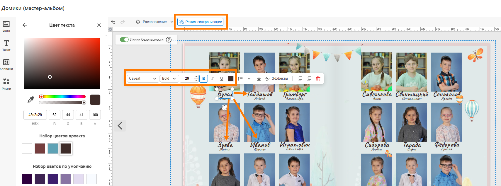501x186 pixels.
Task: Select the Текст tool in sidebar
Action: tap(6, 45)
